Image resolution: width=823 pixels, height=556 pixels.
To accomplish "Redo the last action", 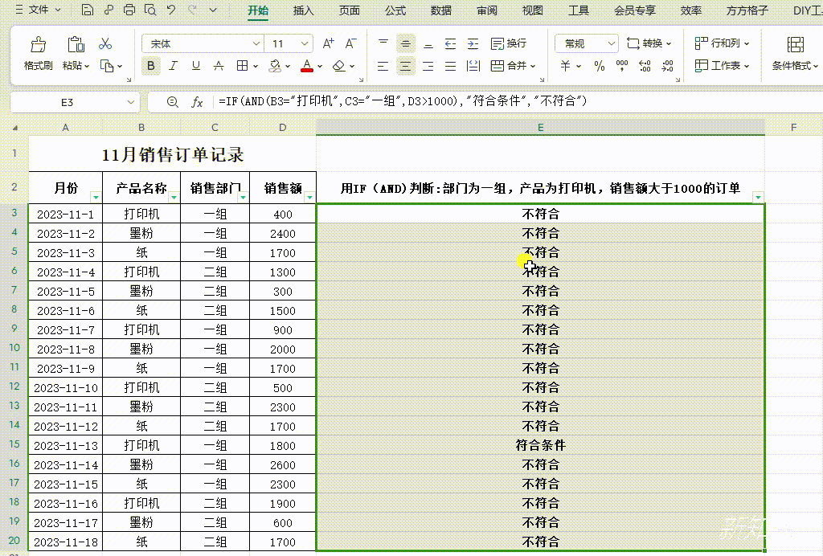I will click(x=192, y=10).
